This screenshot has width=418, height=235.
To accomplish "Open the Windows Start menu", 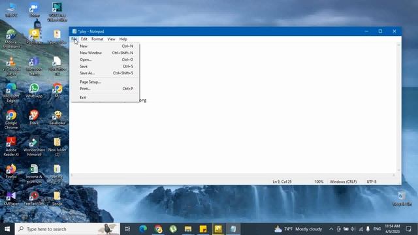I will [7, 229].
